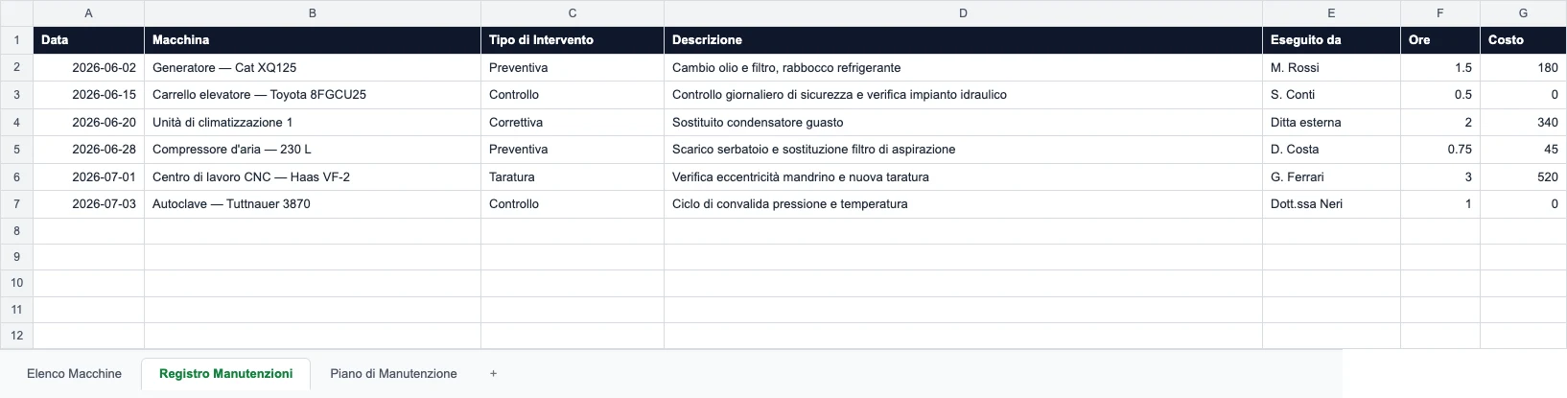The width and height of the screenshot is (1567, 398).
Task: Select cell 'Centro di lavoro CNC — Haas VF-2'
Action: click(313, 177)
